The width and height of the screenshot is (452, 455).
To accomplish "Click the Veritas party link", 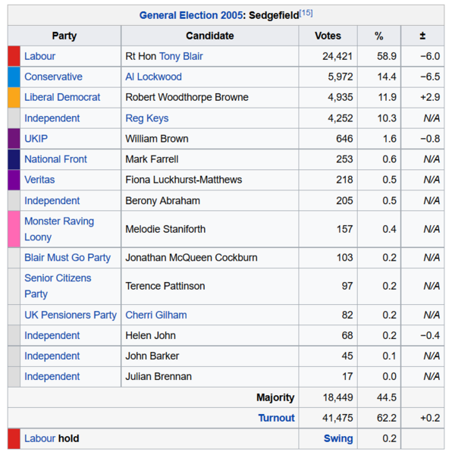I will pos(39,180).
